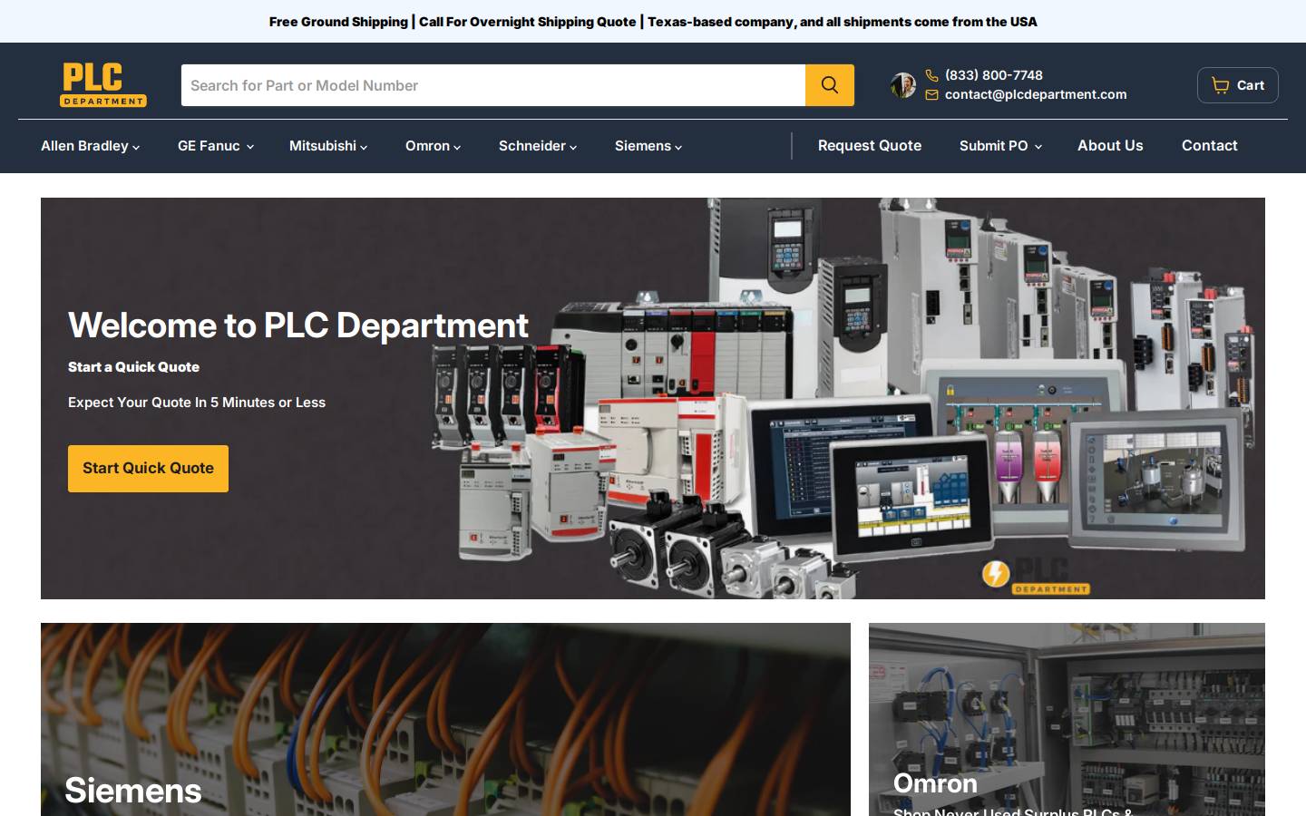1306x816 pixels.
Task: Open the Cart button
Action: point(1238,85)
